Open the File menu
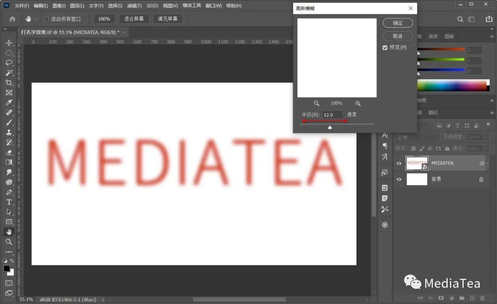497x304 pixels. pyautogui.click(x=22, y=6)
